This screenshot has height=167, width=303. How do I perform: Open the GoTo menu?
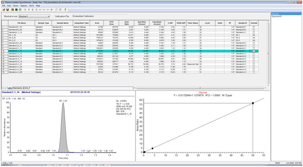coord(31,6)
